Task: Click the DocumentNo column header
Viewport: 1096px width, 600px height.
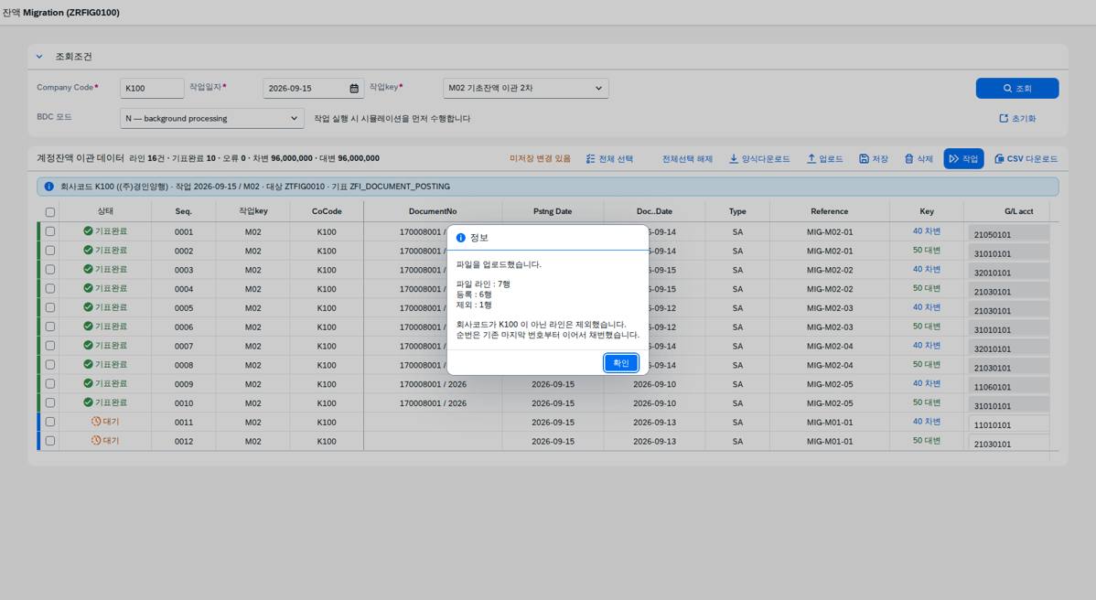Action: tap(433, 211)
